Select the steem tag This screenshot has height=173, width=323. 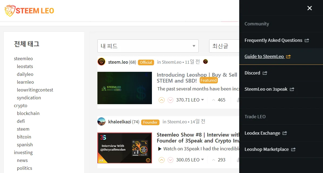(23, 129)
